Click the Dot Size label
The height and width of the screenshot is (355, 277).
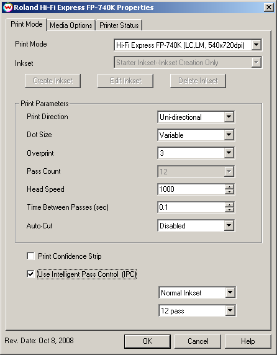(39, 135)
